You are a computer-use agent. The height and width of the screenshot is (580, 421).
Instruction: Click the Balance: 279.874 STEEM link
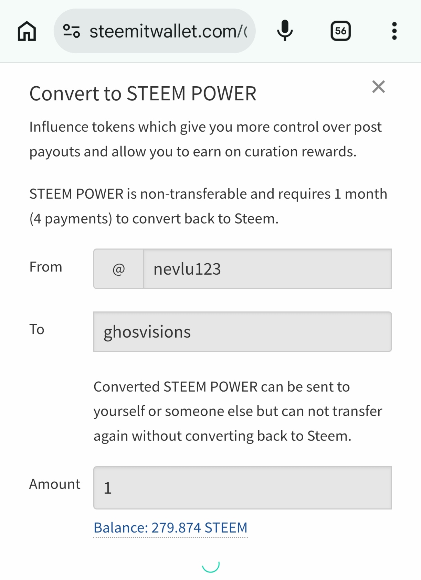point(170,527)
